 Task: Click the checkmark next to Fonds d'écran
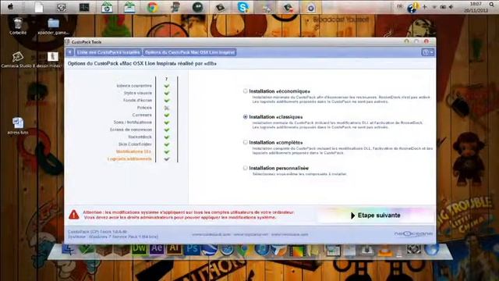click(166, 101)
